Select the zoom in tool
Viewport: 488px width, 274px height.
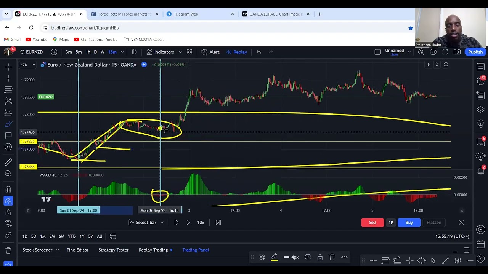8,174
